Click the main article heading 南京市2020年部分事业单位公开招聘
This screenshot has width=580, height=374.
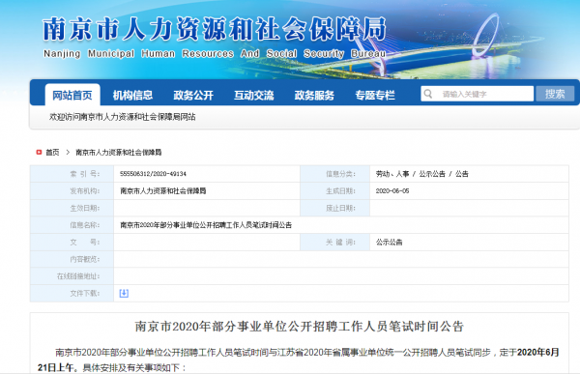(x=300, y=327)
